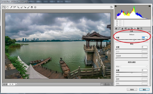The height and width of the screenshot is (94, 153).
Task: Switch to the Detail panel tab
Action: 122,28
